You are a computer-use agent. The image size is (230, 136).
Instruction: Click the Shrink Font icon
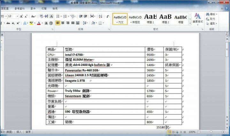tap(26, 16)
